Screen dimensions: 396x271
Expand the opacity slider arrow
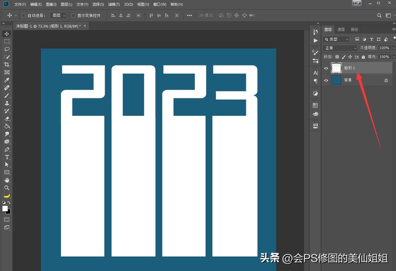pyautogui.click(x=394, y=48)
